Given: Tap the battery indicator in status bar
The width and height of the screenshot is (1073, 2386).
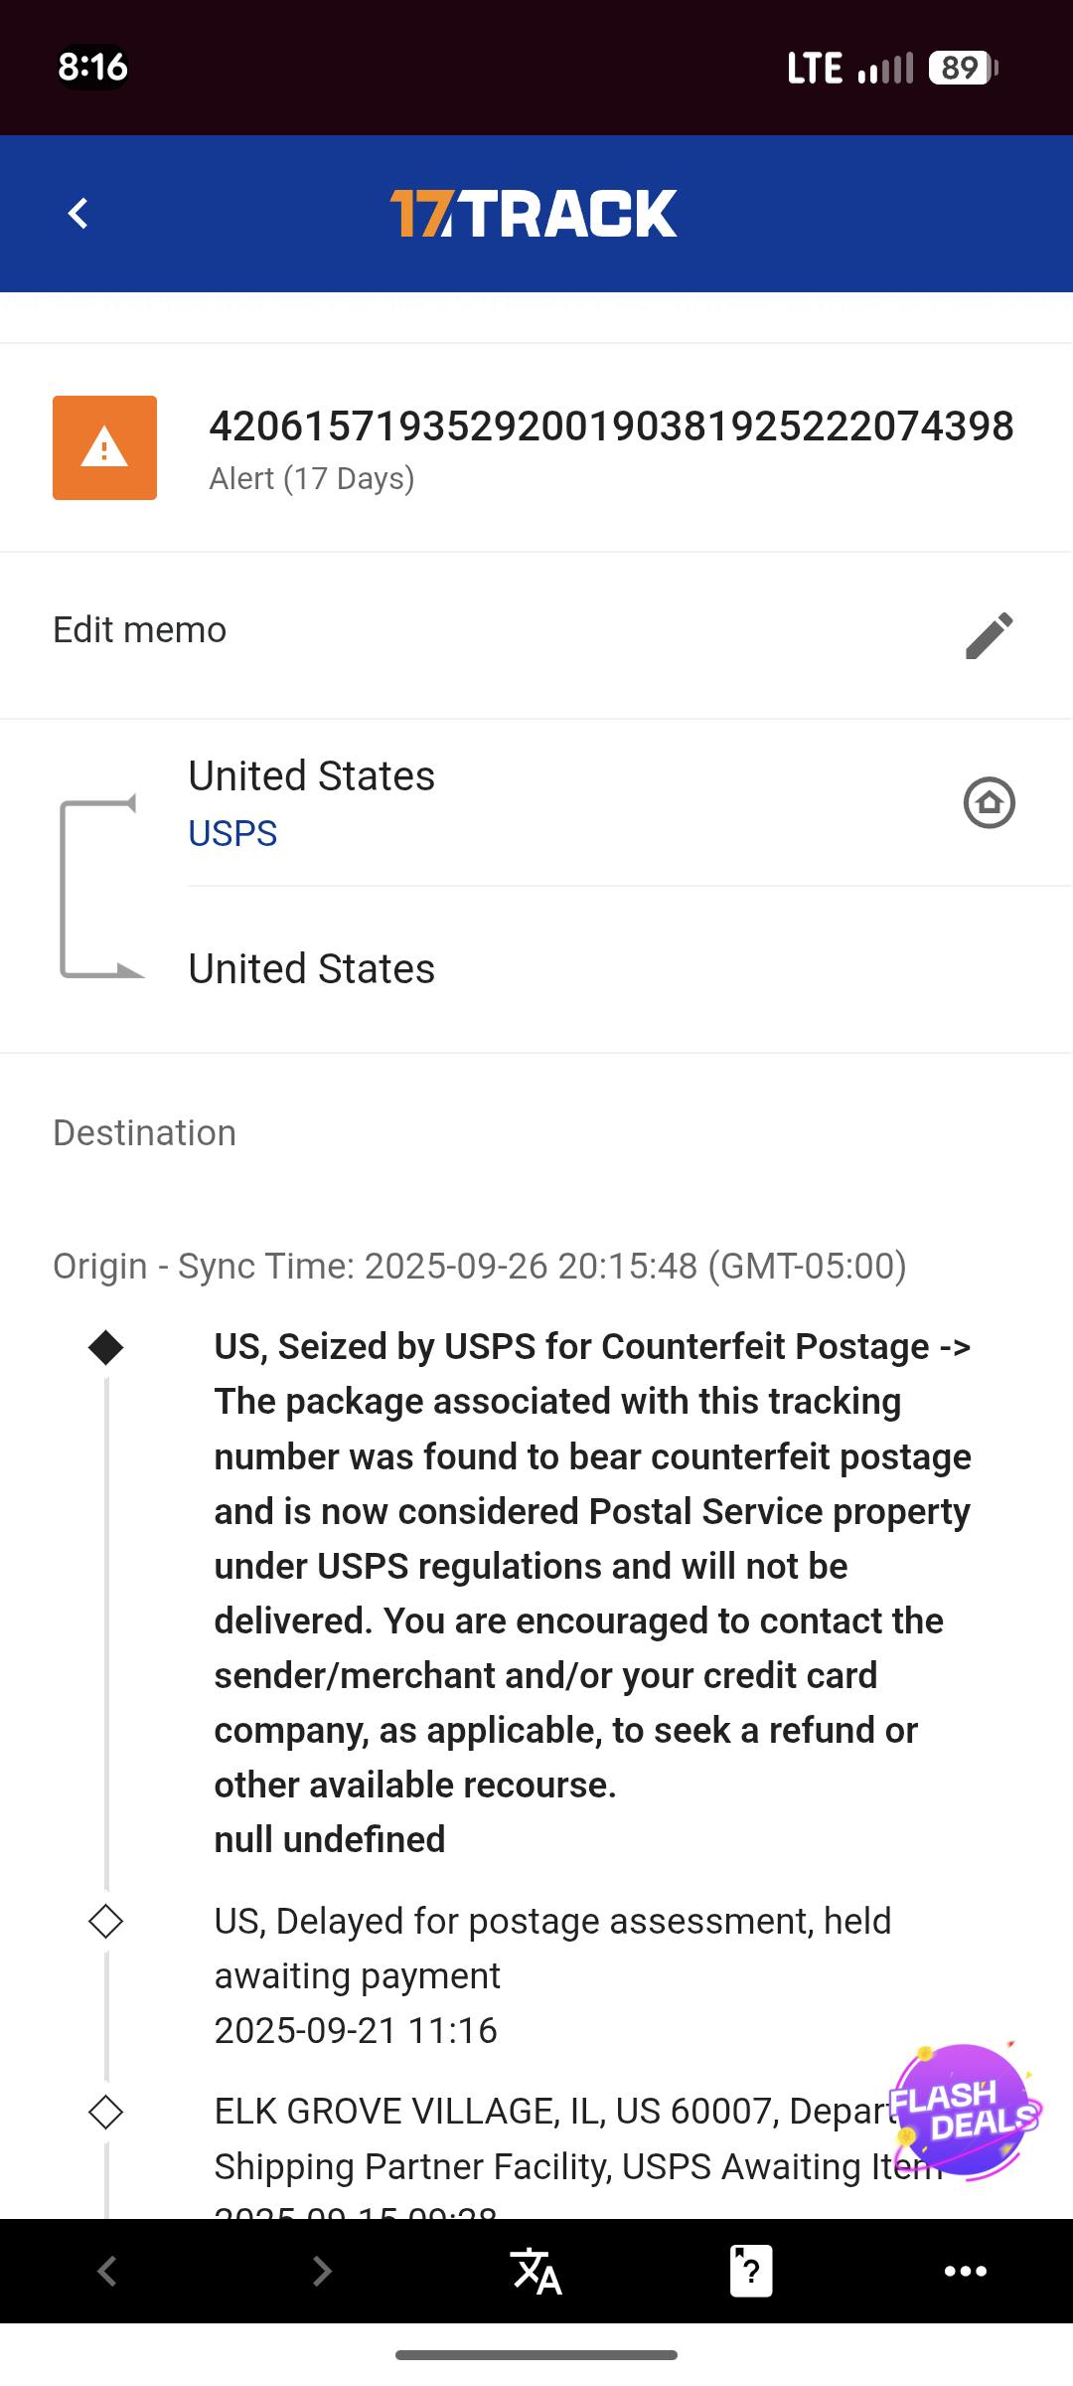Looking at the screenshot, I should (x=962, y=68).
